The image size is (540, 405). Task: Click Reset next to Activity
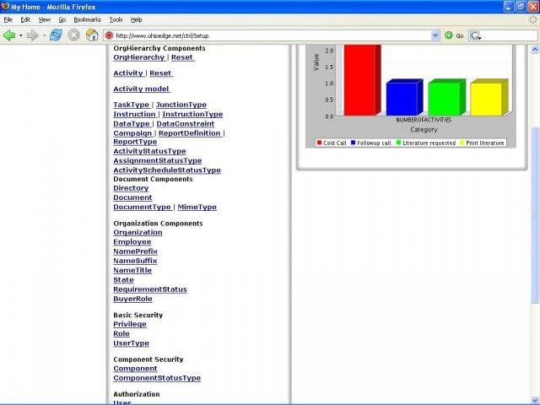coord(161,73)
